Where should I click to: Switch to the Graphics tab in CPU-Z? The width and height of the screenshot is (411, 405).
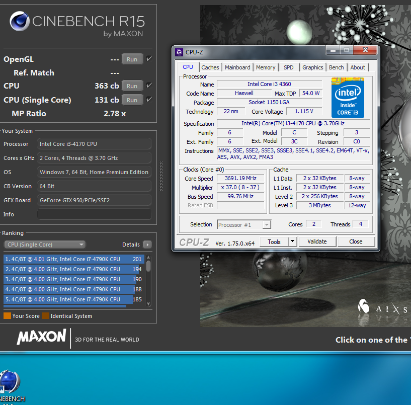click(313, 67)
